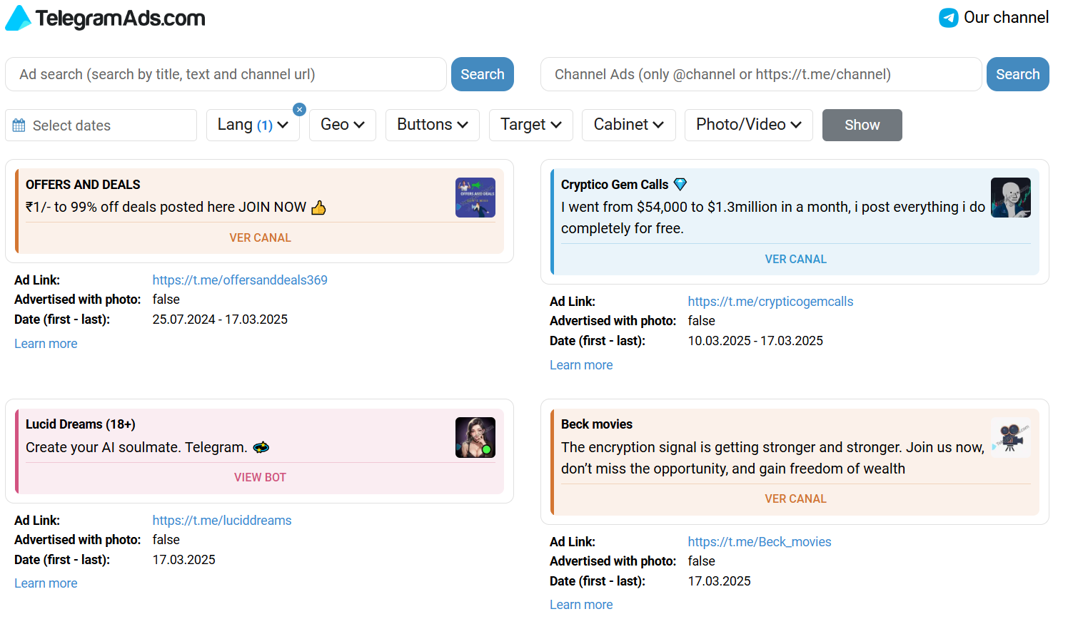Click Learn more under Beck movies ad

pos(581,605)
